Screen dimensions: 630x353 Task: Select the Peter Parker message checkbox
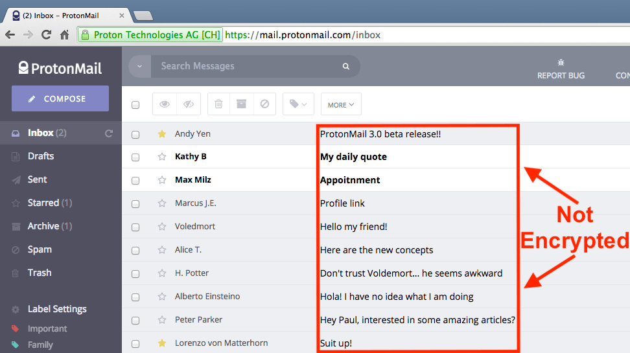(135, 321)
